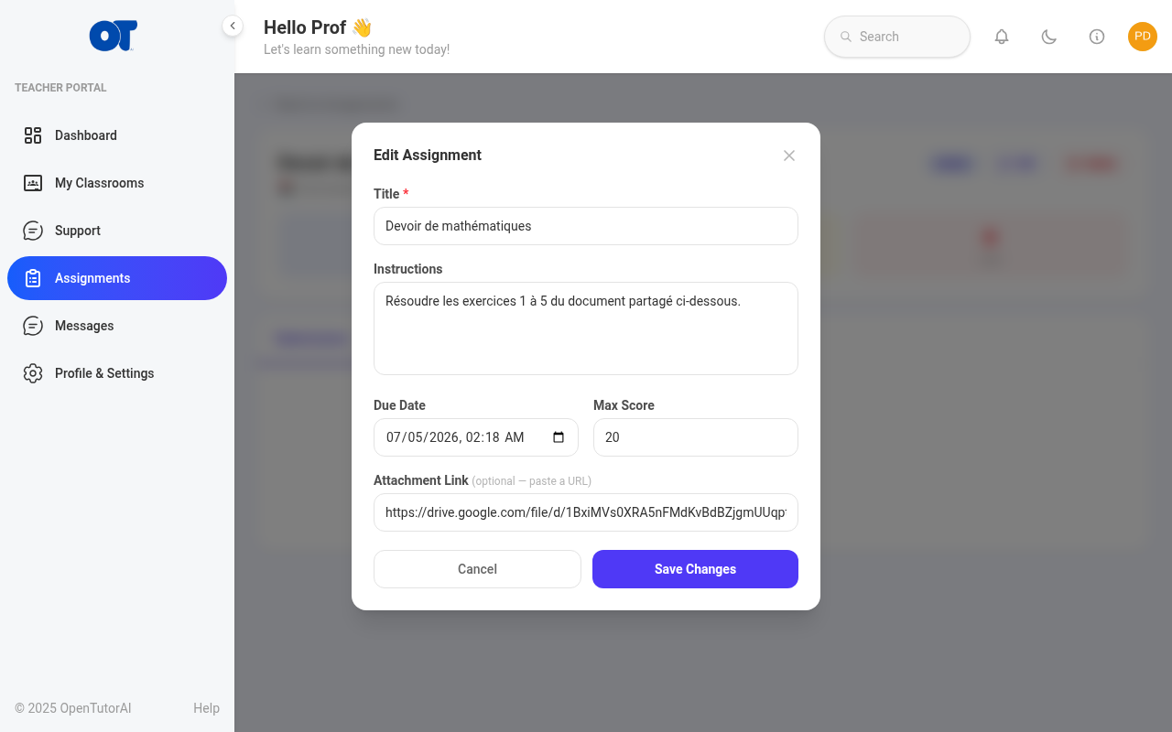The image size is (1172, 732).
Task: Click the Edit Assignment dialog title
Action: click(428, 156)
